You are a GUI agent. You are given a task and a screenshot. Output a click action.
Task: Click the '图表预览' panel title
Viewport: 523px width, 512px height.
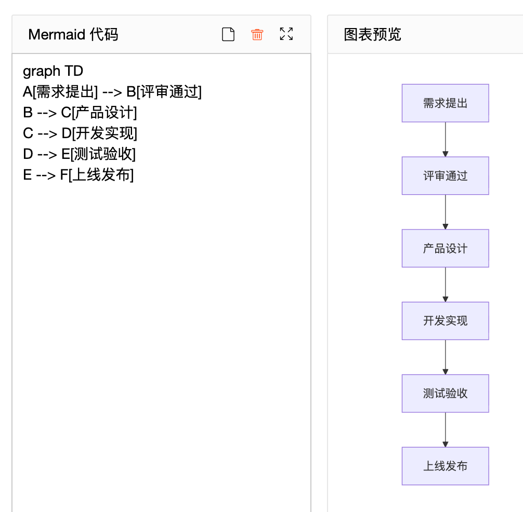coord(373,35)
